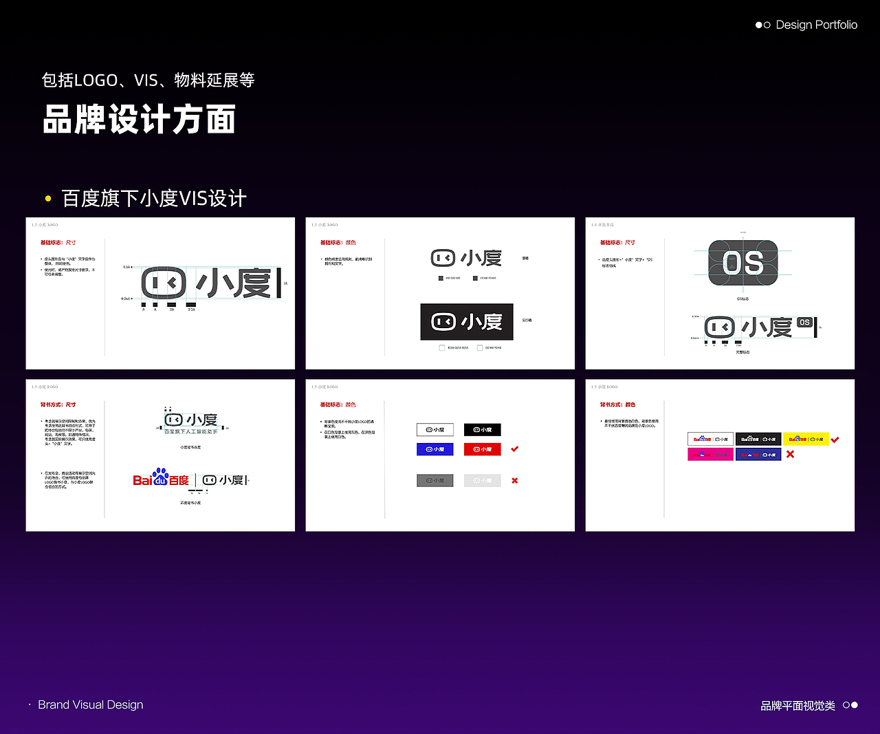Click the red X beside light gray swatch
Screen dimensions: 880x734
[x=514, y=480]
